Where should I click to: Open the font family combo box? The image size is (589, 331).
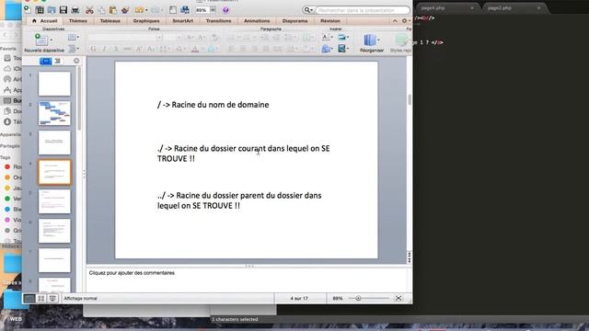click(125, 38)
